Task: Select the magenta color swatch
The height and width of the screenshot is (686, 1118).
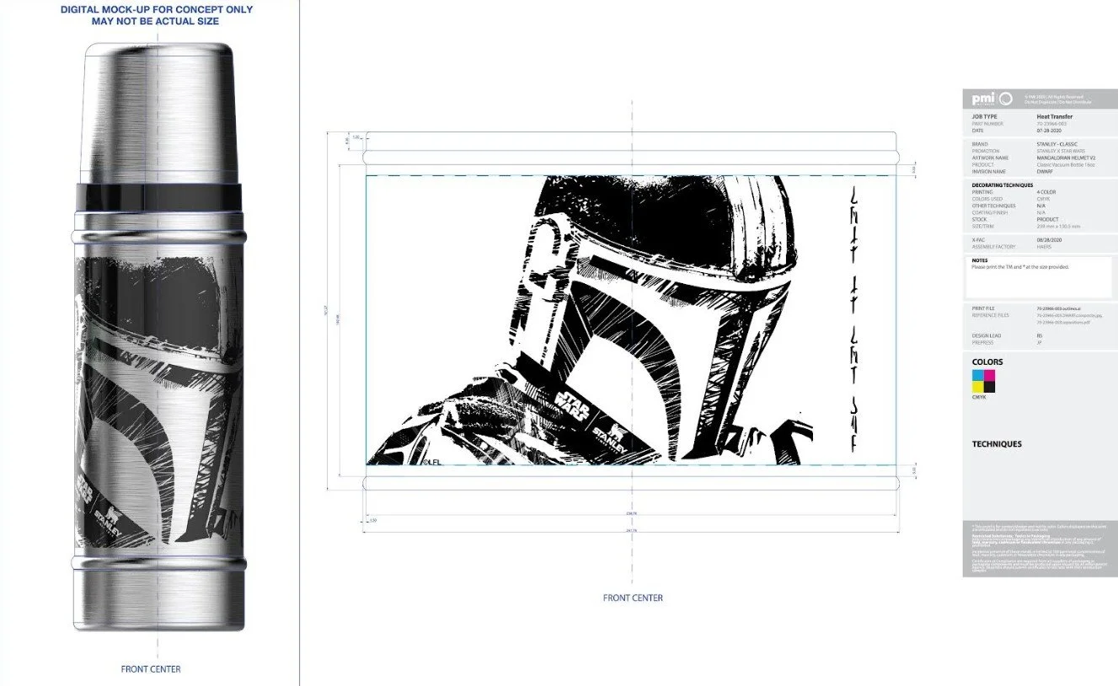Action: click(989, 375)
